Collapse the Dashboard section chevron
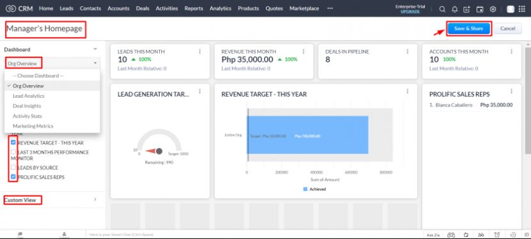This screenshot has height=239, width=531. 95,49
